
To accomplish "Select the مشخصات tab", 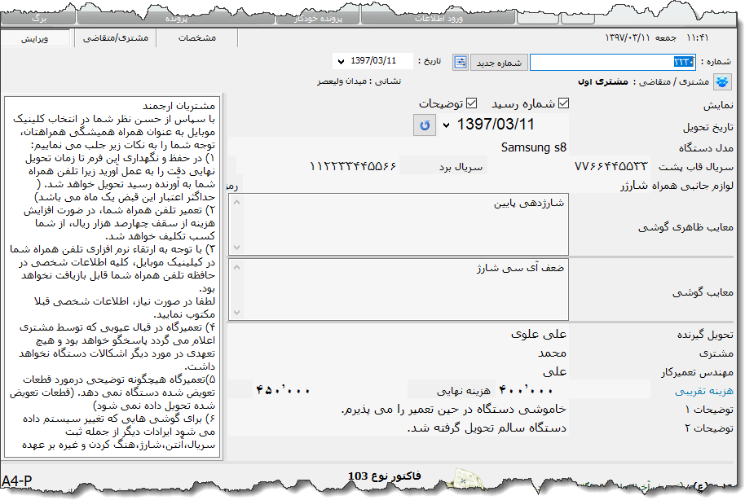I will (197, 37).
